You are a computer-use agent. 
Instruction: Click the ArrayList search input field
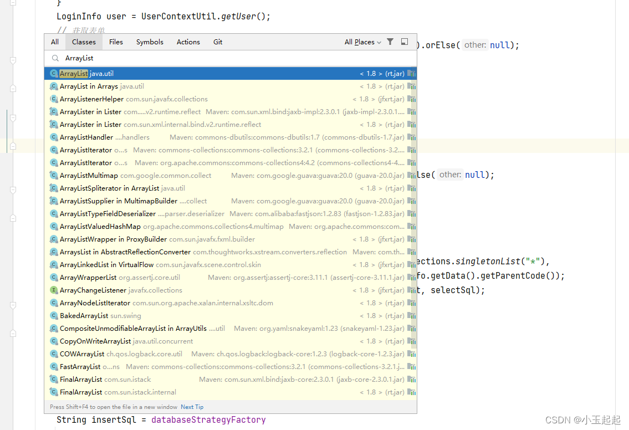(x=231, y=58)
